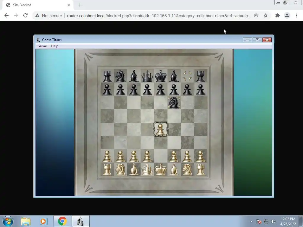
Task: Select the white pawn on a2
Action: coord(107,156)
